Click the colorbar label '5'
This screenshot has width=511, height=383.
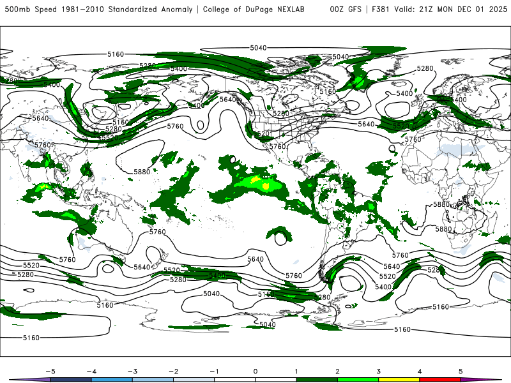tap(461, 372)
